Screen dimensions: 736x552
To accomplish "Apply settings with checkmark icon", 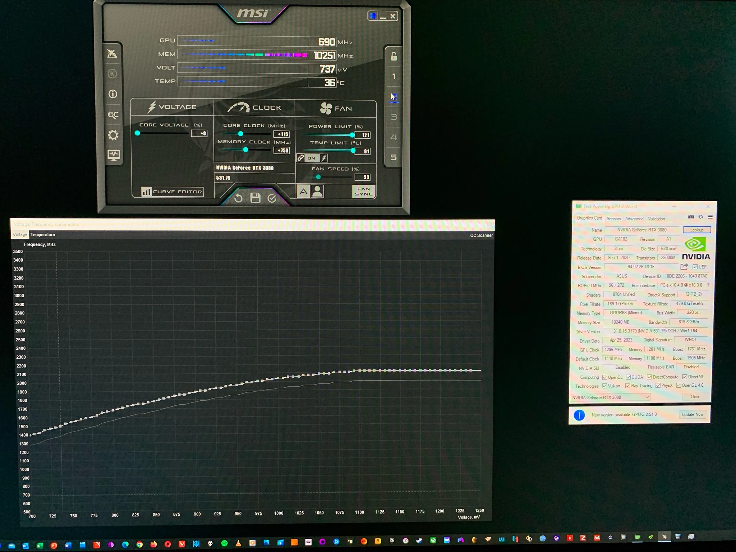I will pyautogui.click(x=272, y=198).
